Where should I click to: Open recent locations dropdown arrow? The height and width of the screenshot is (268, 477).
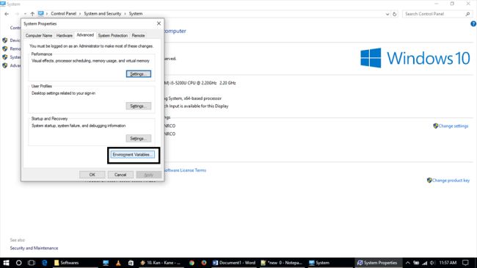(25, 14)
